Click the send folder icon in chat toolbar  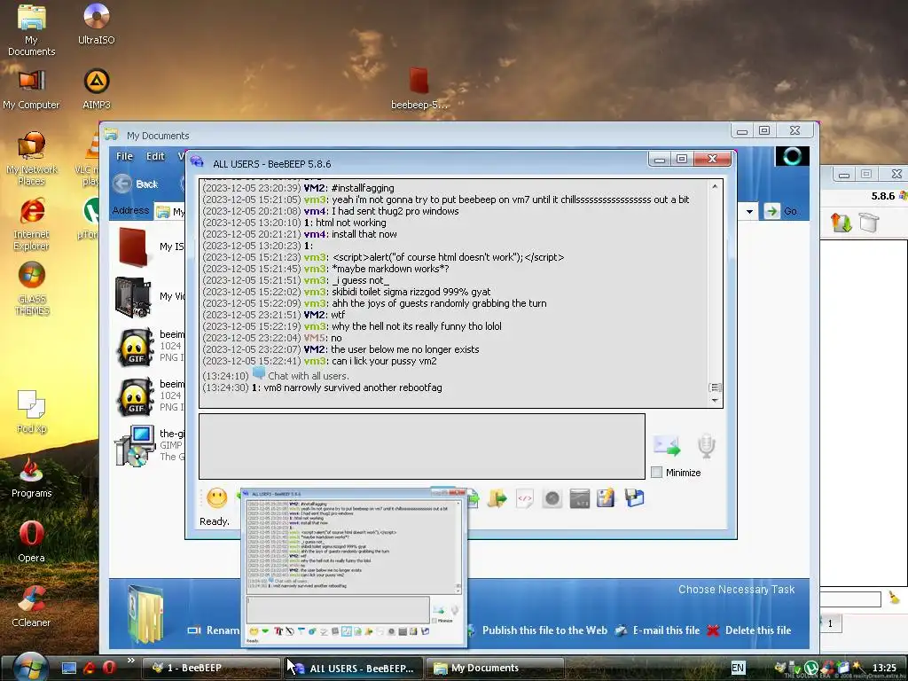point(497,498)
